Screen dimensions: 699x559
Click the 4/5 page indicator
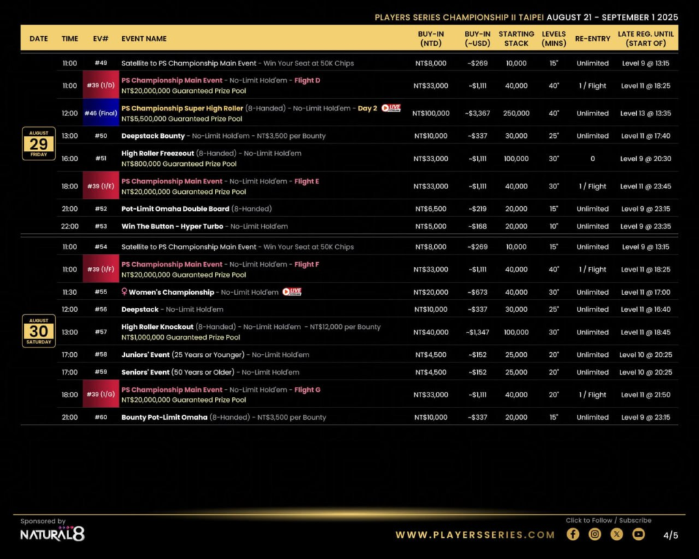click(672, 534)
